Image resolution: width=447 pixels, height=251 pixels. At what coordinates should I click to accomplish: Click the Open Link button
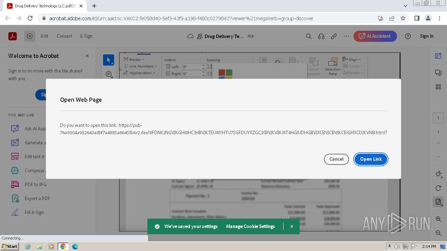tap(371, 159)
